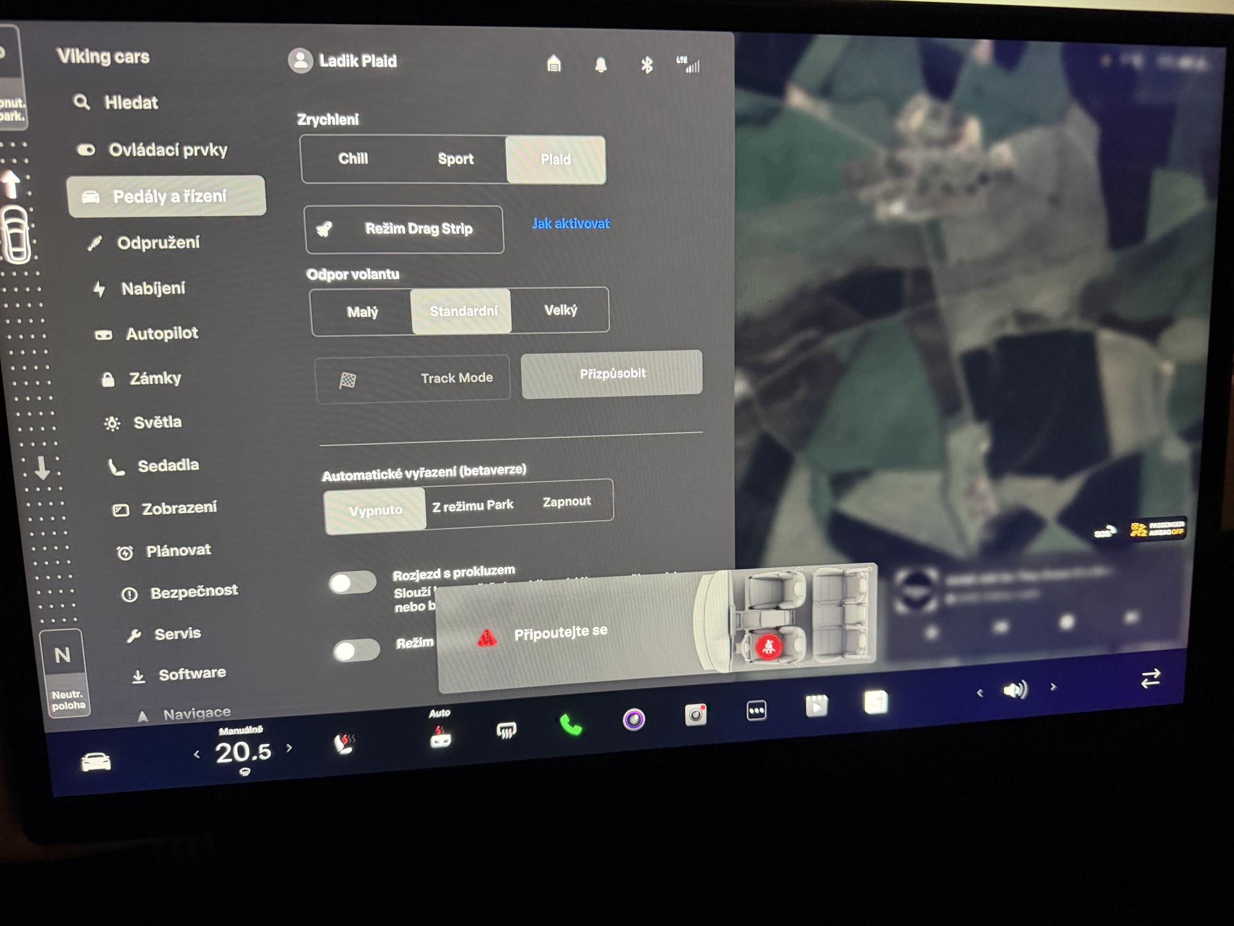
Task: Open the HomeLink garage icon
Action: pyautogui.click(x=554, y=64)
